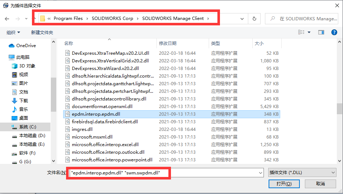Image resolution: width=343 pixels, height=194 pixels.
Task: Sort by 修改日期 column header
Action: 168,44
